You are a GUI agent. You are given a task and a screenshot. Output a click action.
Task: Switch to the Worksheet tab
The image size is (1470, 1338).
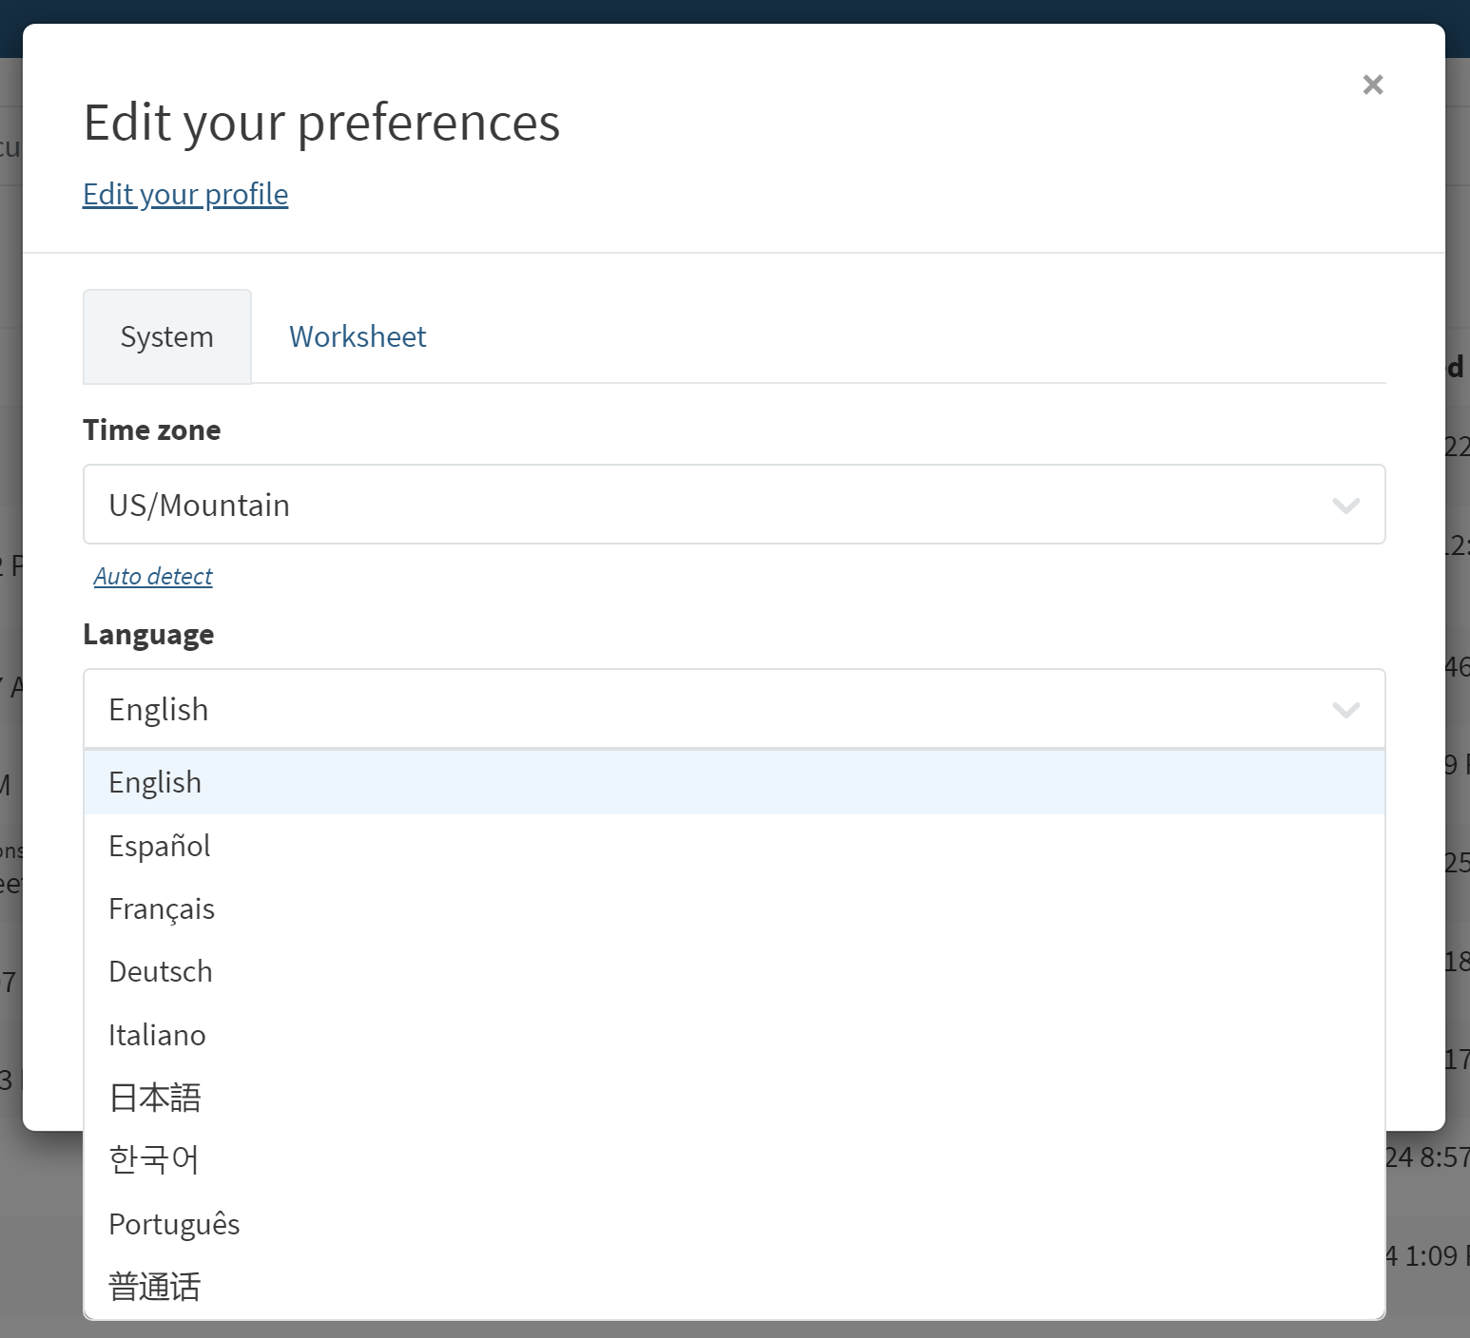[x=357, y=336]
